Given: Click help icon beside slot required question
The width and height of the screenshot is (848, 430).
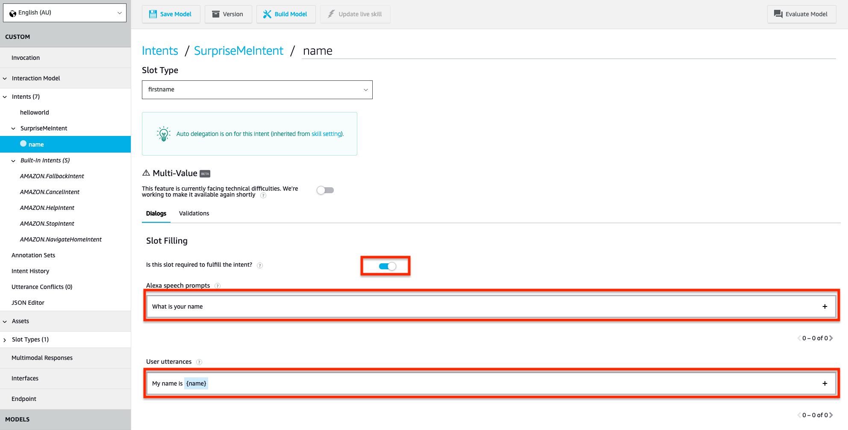Looking at the screenshot, I should pyautogui.click(x=259, y=265).
